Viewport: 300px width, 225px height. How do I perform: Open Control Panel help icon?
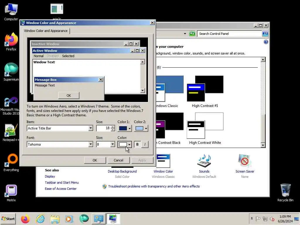(266, 42)
